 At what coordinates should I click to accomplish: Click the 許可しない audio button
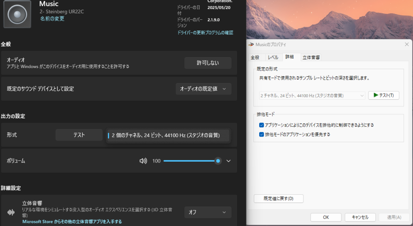click(x=208, y=63)
